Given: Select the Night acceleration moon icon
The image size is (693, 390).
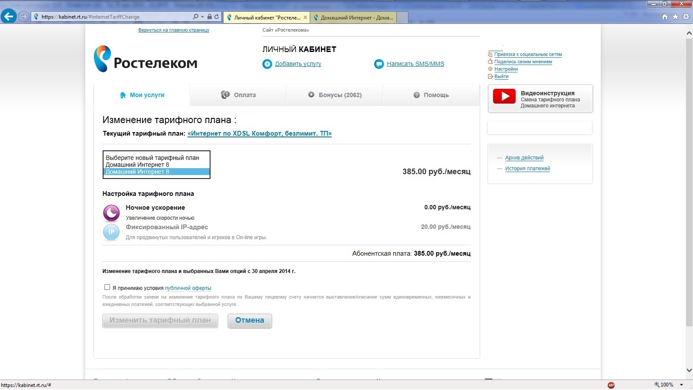Looking at the screenshot, I should 111,213.
